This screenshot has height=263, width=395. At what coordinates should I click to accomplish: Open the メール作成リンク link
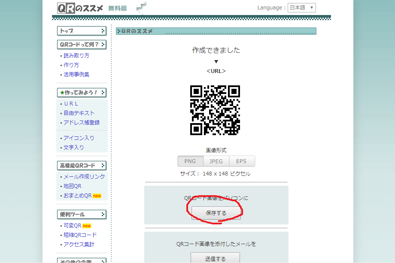click(84, 177)
